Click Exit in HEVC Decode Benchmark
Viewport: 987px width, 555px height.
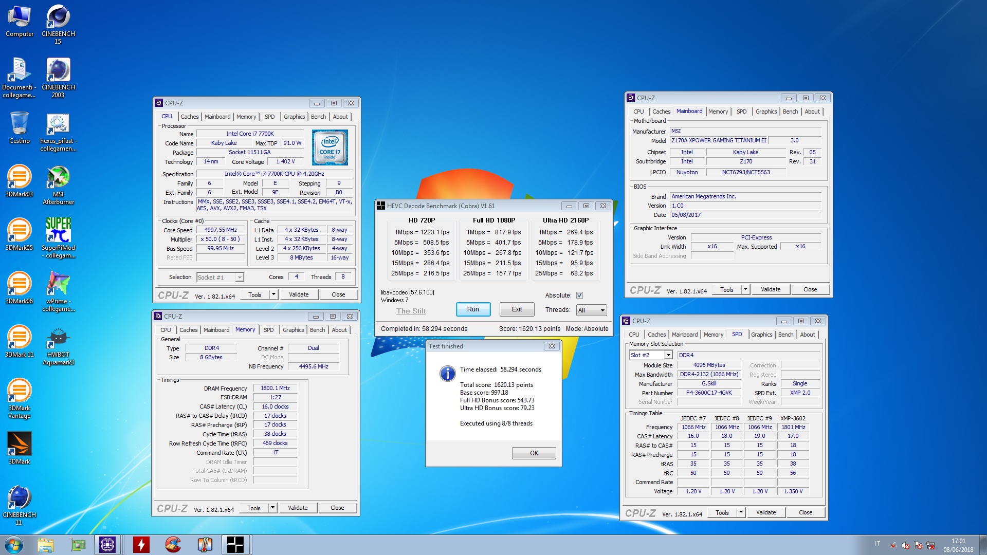517,309
